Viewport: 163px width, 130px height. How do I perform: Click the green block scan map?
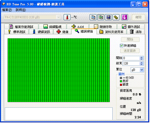pos(59,70)
